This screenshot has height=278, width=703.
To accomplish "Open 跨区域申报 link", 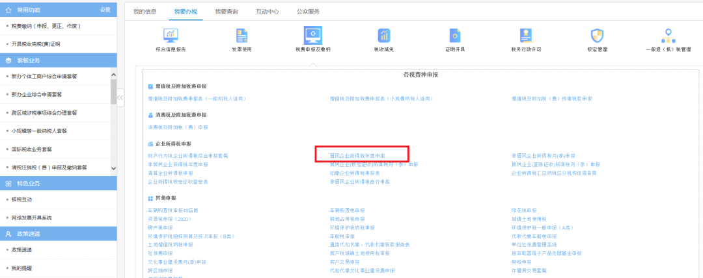I will 160,270.
